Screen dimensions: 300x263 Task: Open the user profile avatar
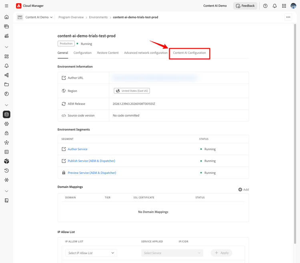coord(293,6)
